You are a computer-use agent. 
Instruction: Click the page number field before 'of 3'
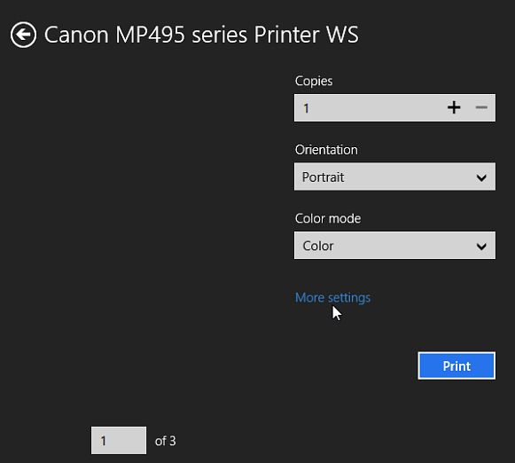click(119, 440)
